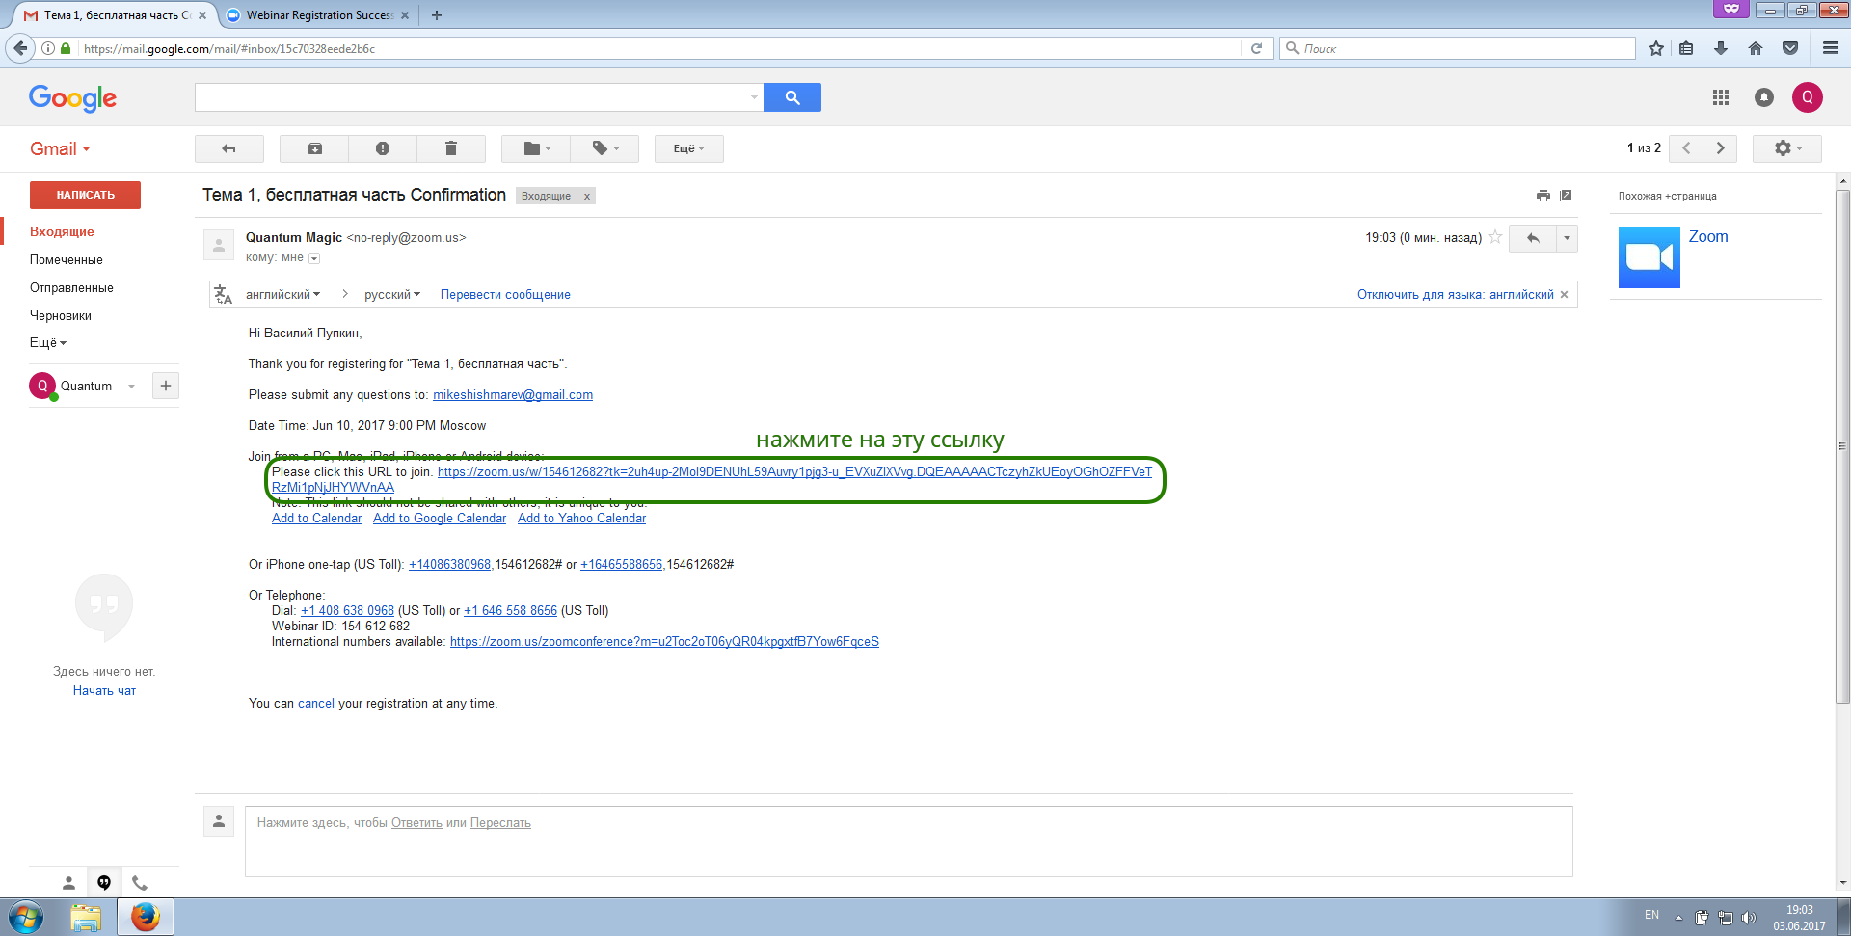Reply using the arrow button in message header

click(x=1533, y=238)
